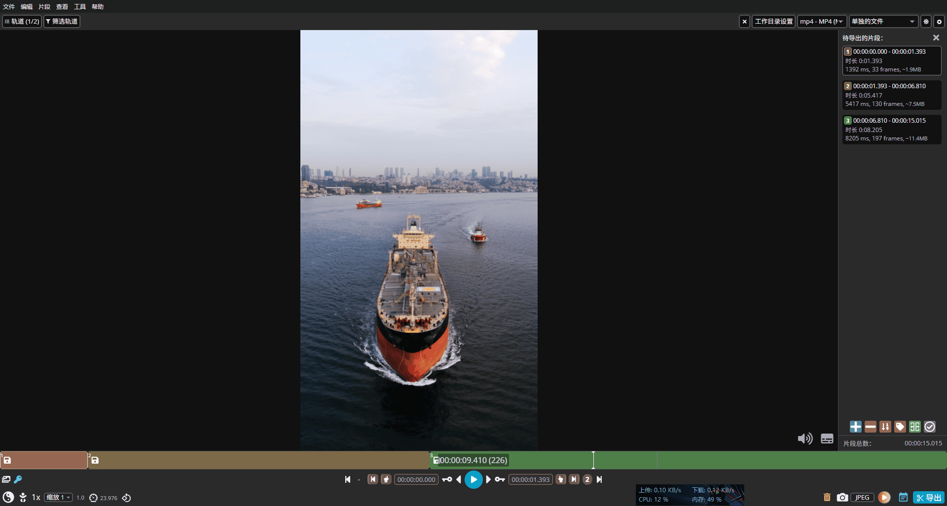Click the split segments green icon
947x506 pixels.
tap(915, 427)
